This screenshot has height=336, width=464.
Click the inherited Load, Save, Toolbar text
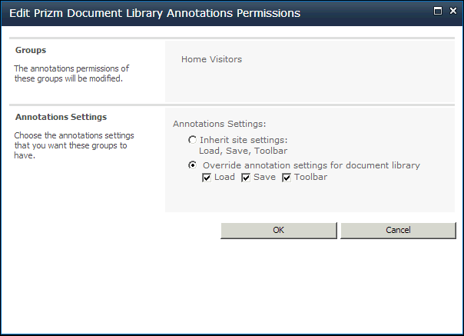click(243, 151)
